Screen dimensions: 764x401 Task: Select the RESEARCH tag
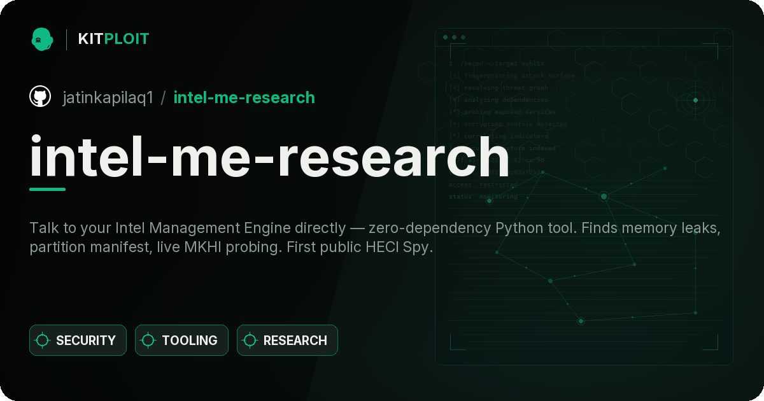[x=287, y=341]
